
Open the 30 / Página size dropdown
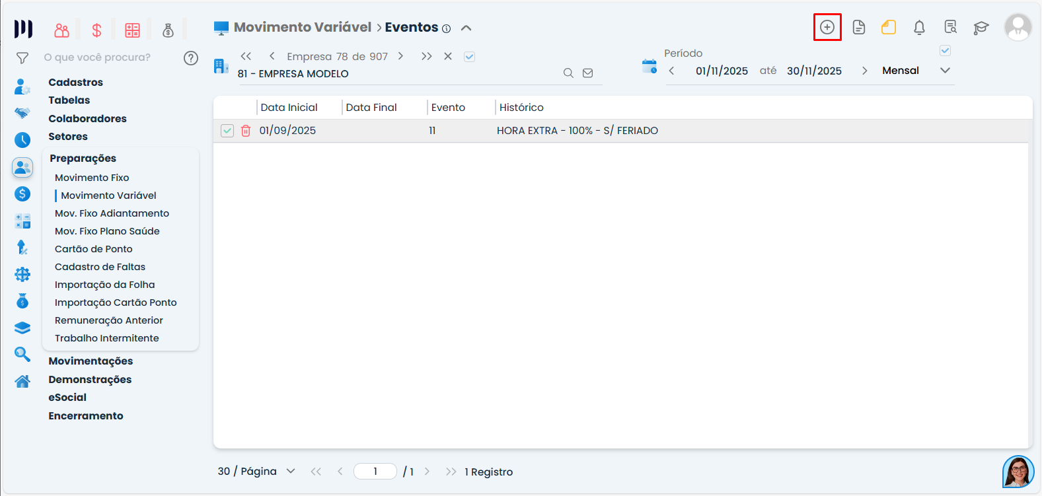click(x=291, y=471)
